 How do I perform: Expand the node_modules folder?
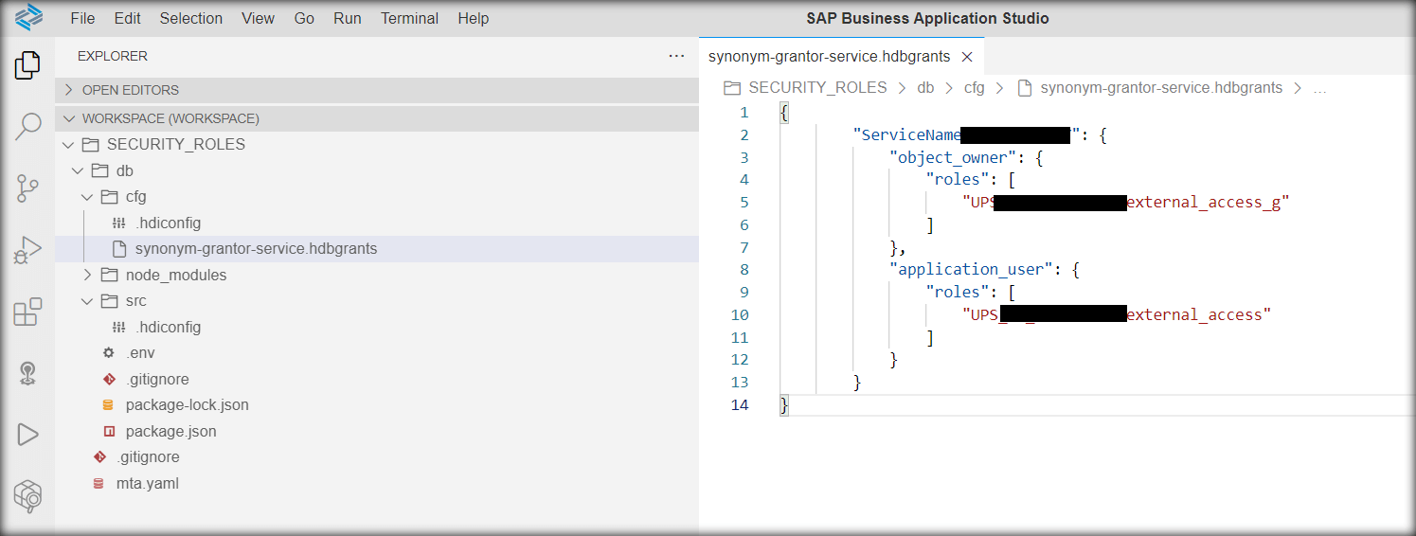click(175, 275)
